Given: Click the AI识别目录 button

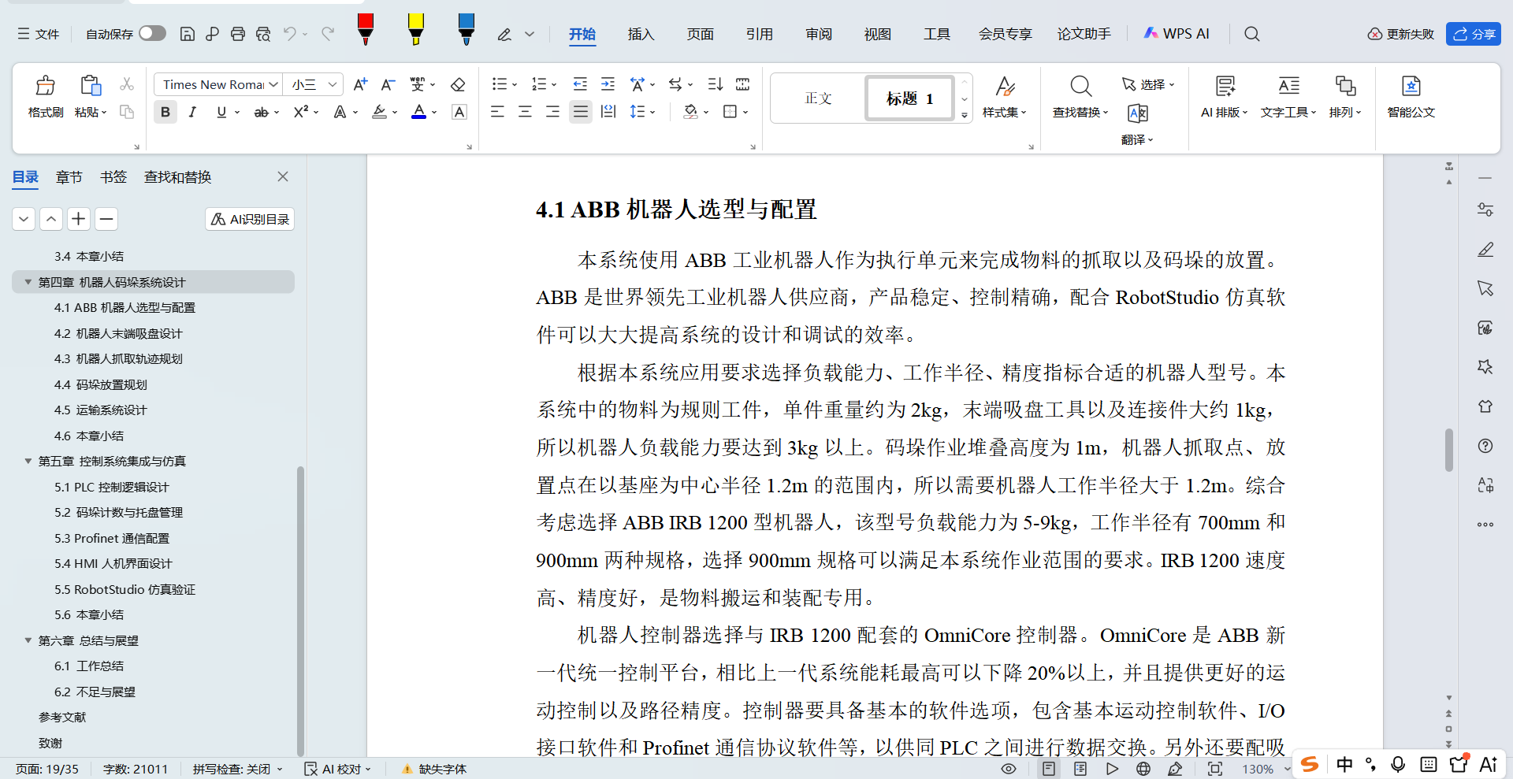Looking at the screenshot, I should tap(250, 219).
